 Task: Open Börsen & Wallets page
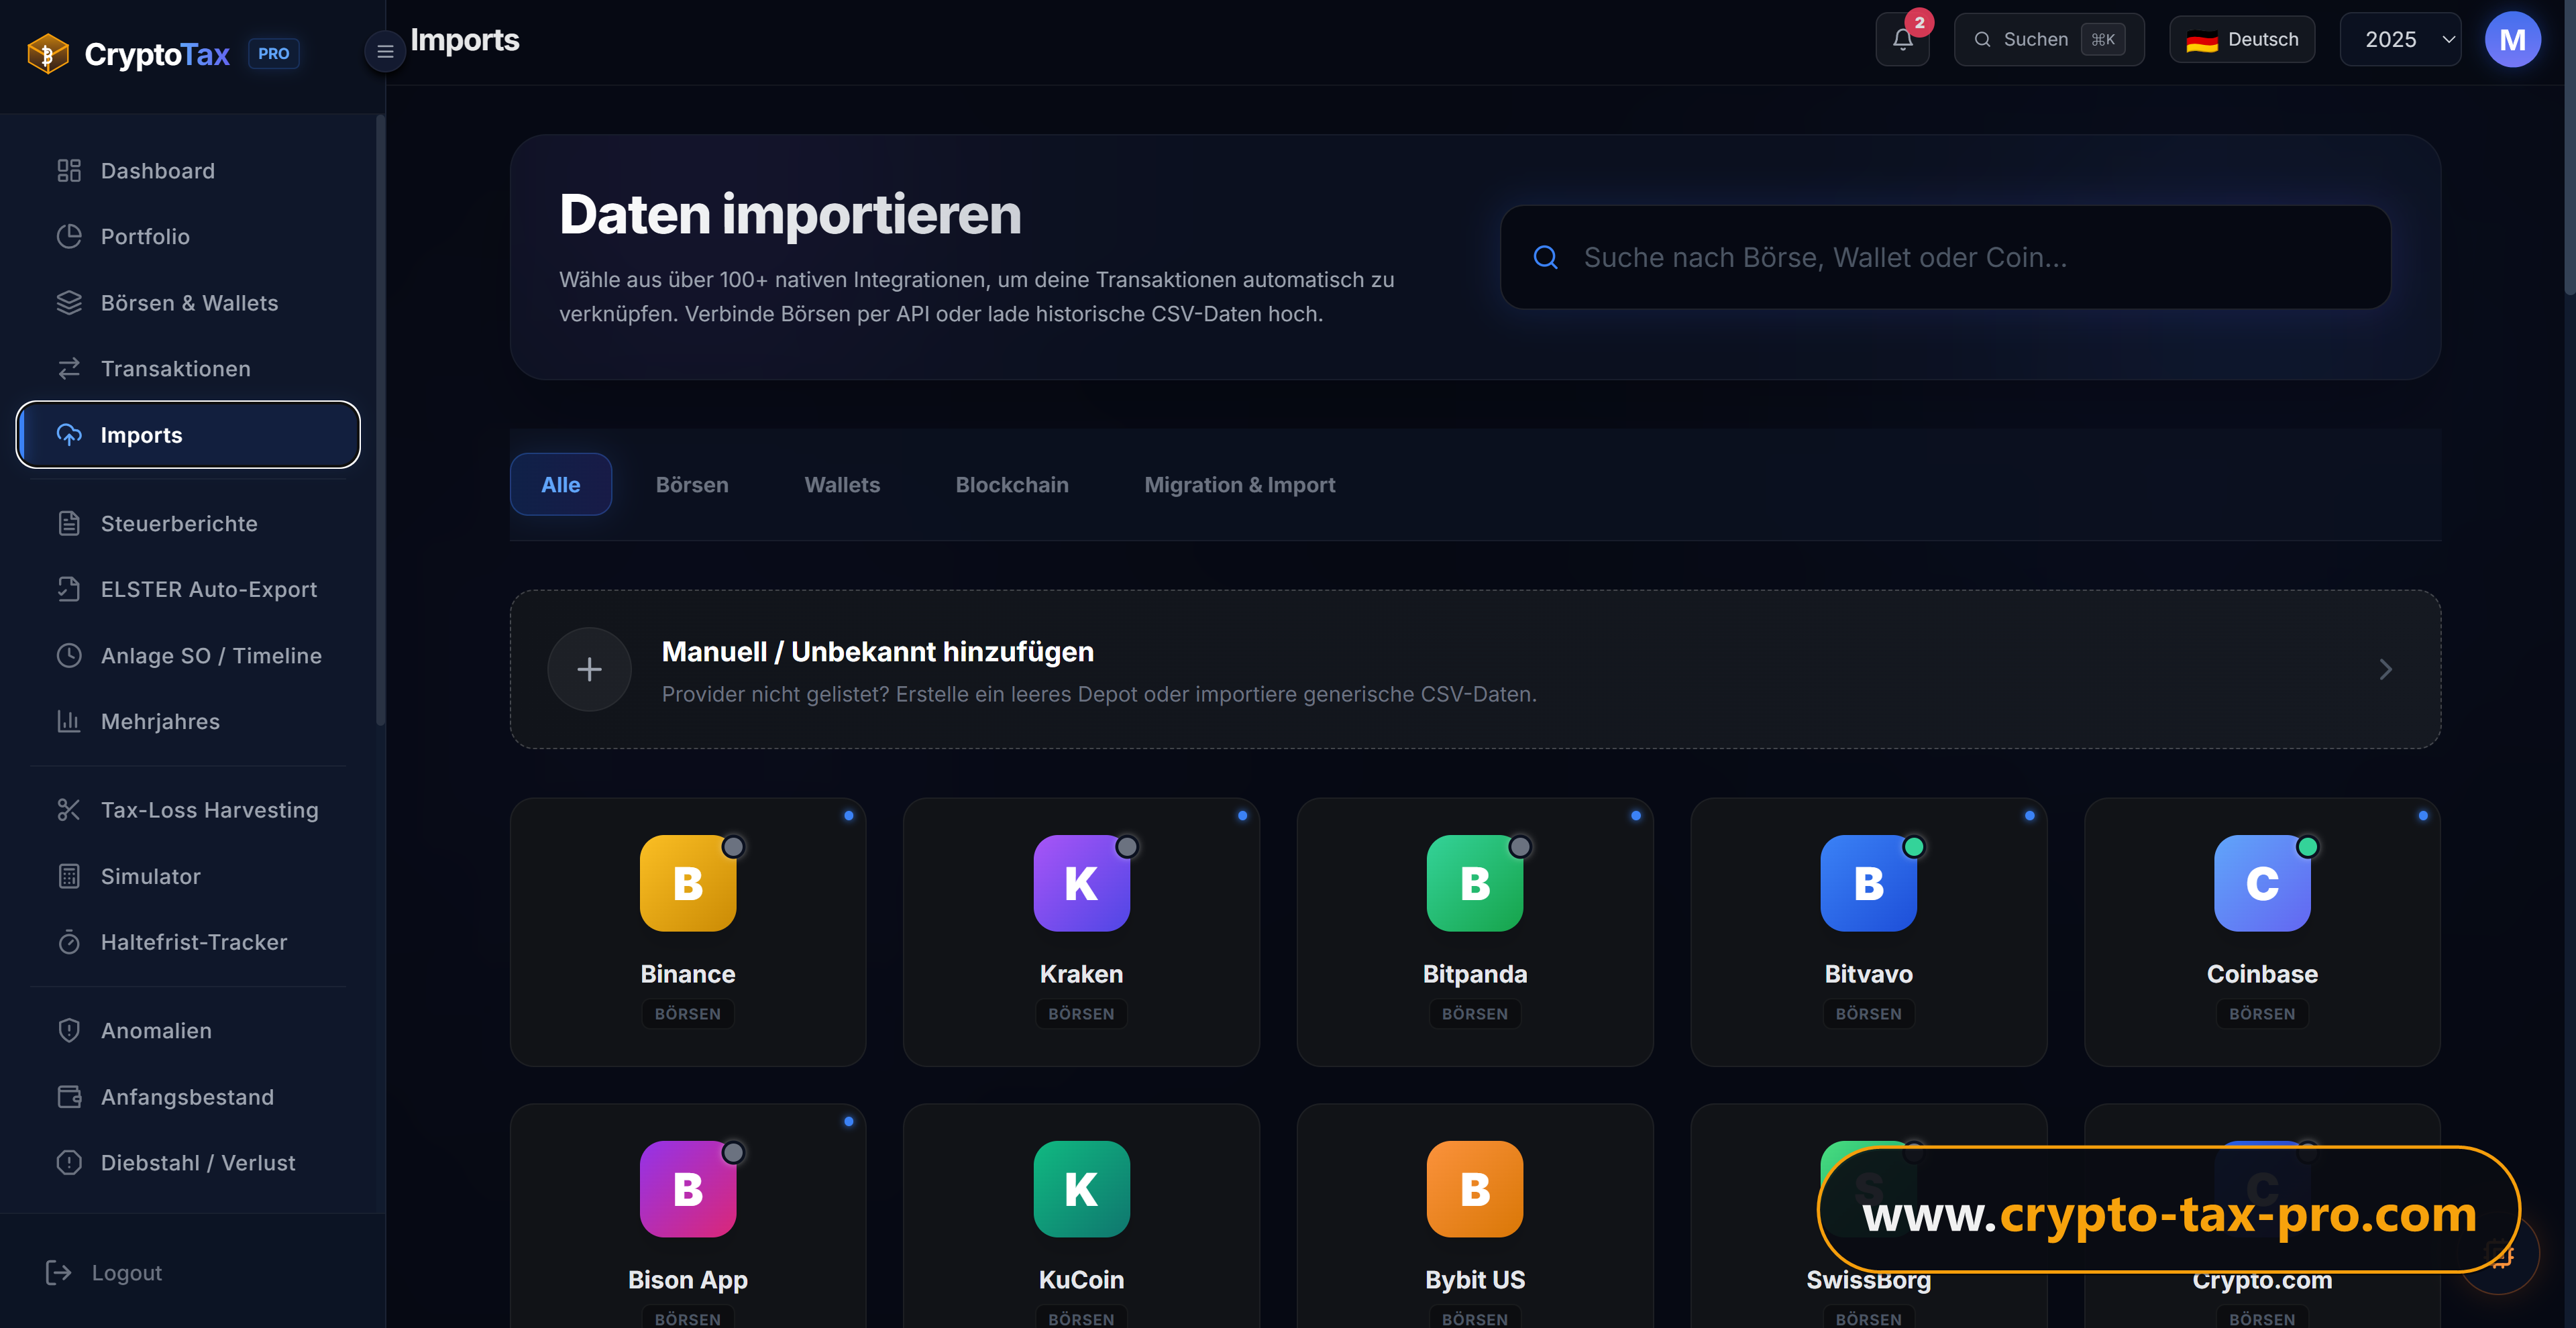(188, 303)
